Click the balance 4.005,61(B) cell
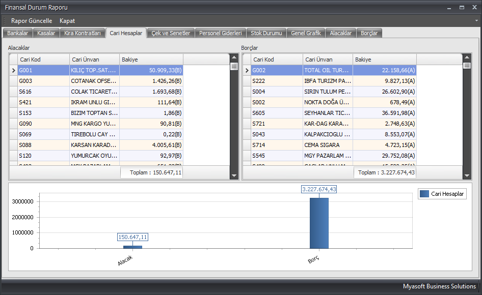The height and width of the screenshot is (295, 482). pyautogui.click(x=151, y=145)
